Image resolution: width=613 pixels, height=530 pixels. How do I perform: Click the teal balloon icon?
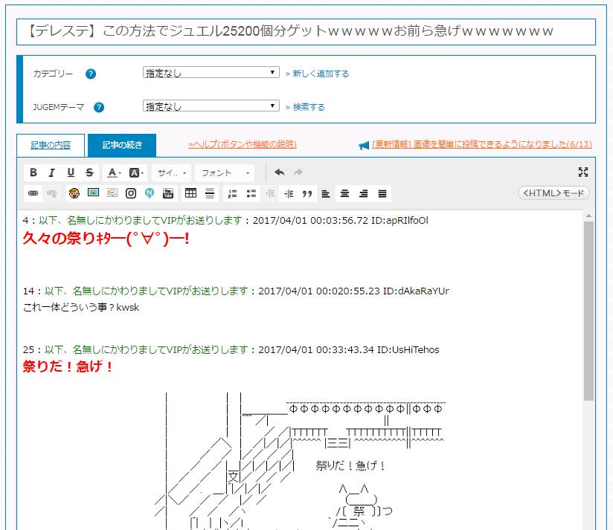[x=150, y=193]
